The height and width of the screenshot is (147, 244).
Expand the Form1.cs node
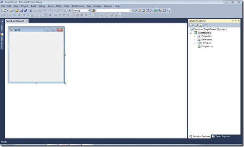point(194,43)
